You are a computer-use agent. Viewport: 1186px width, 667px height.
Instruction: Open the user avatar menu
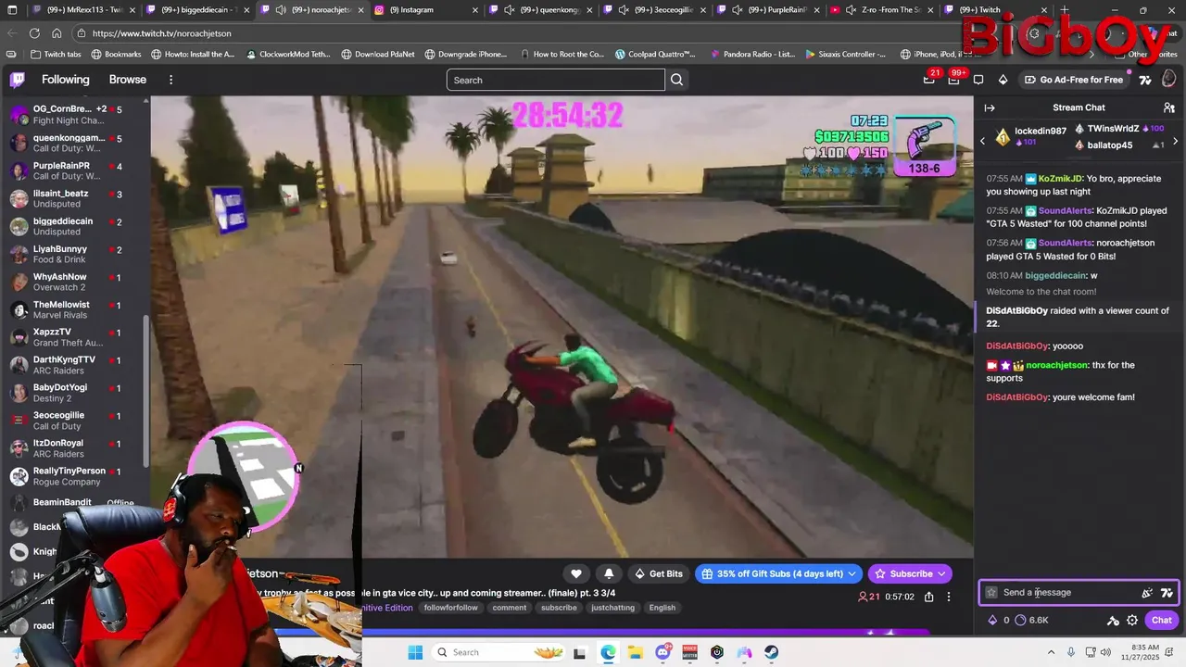pyautogui.click(x=1168, y=80)
